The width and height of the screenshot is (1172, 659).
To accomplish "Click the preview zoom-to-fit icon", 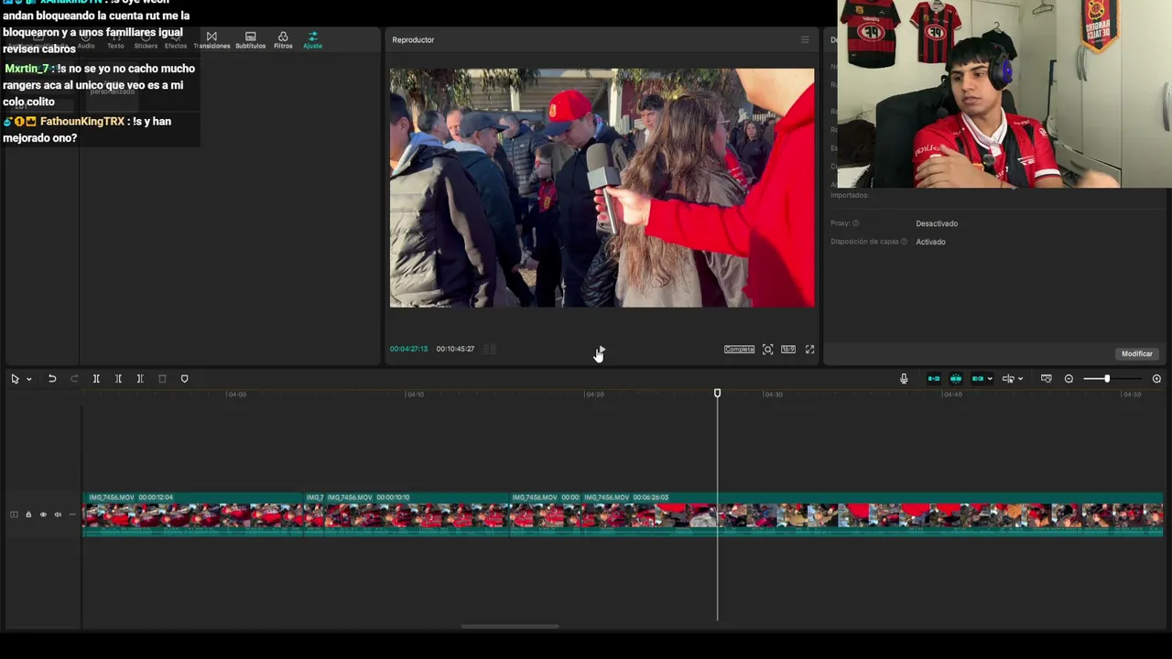I will click(x=768, y=350).
